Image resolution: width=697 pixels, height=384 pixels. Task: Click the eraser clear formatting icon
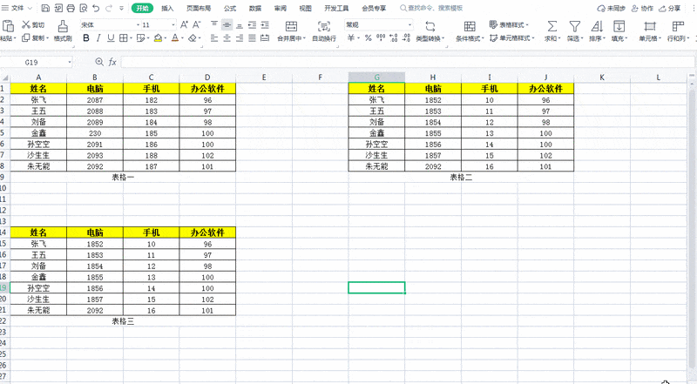(x=192, y=38)
